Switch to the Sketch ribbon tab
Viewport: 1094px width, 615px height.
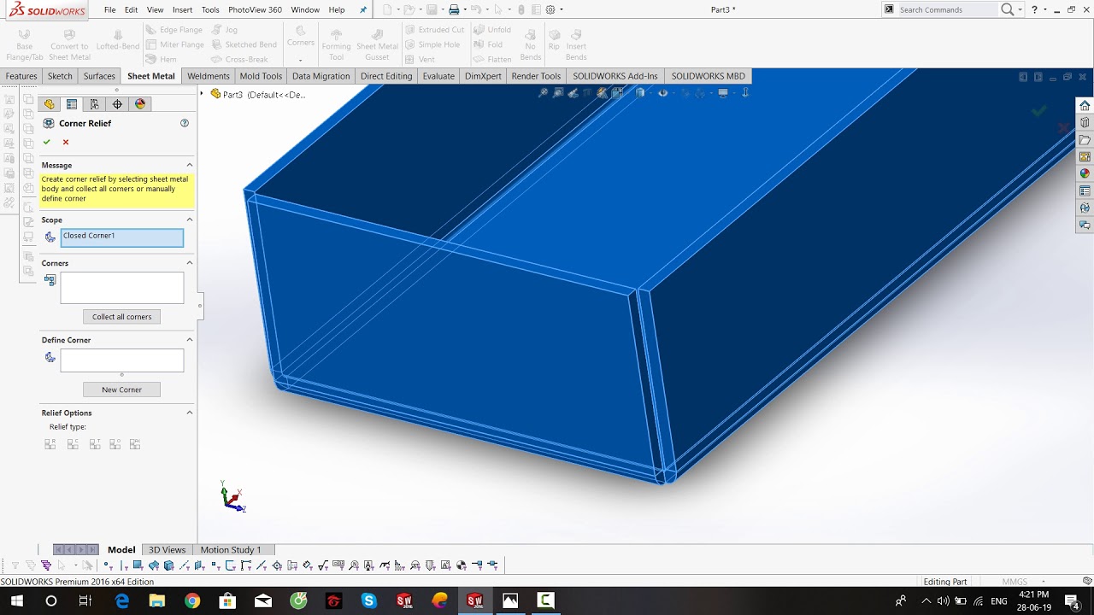point(60,76)
